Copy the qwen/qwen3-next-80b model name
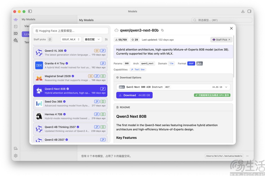The width and height of the screenshot is (265, 176). [x=163, y=30]
